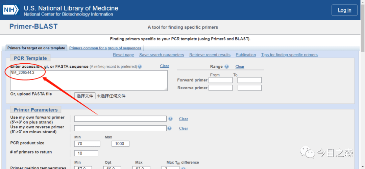This screenshot has height=169, width=365.
Task: Click own reverse primer input field
Action: pos(120,128)
